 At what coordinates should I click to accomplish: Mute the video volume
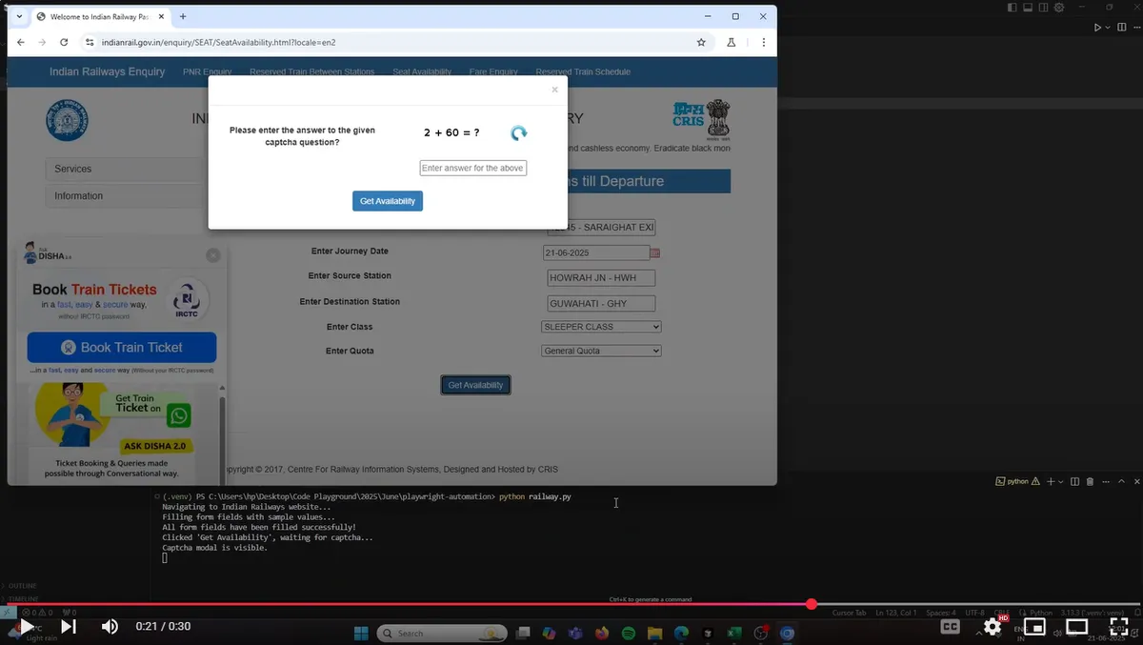point(110,626)
